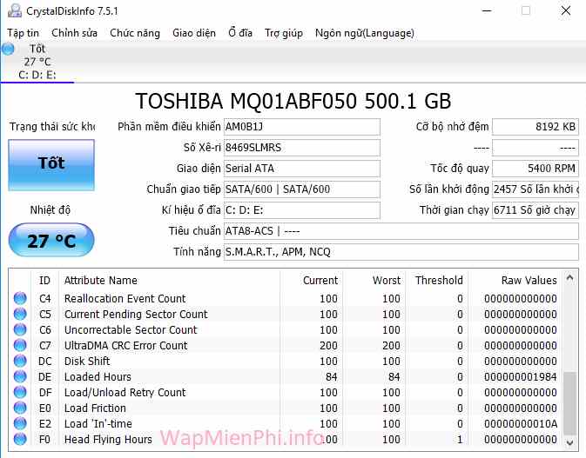Click the ATA8-ACS standard field
The height and width of the screenshot is (458, 586).
[x=401, y=231]
